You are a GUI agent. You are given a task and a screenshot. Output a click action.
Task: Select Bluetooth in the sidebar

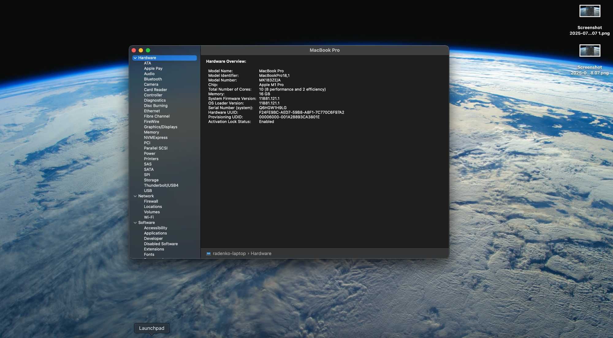tap(153, 79)
